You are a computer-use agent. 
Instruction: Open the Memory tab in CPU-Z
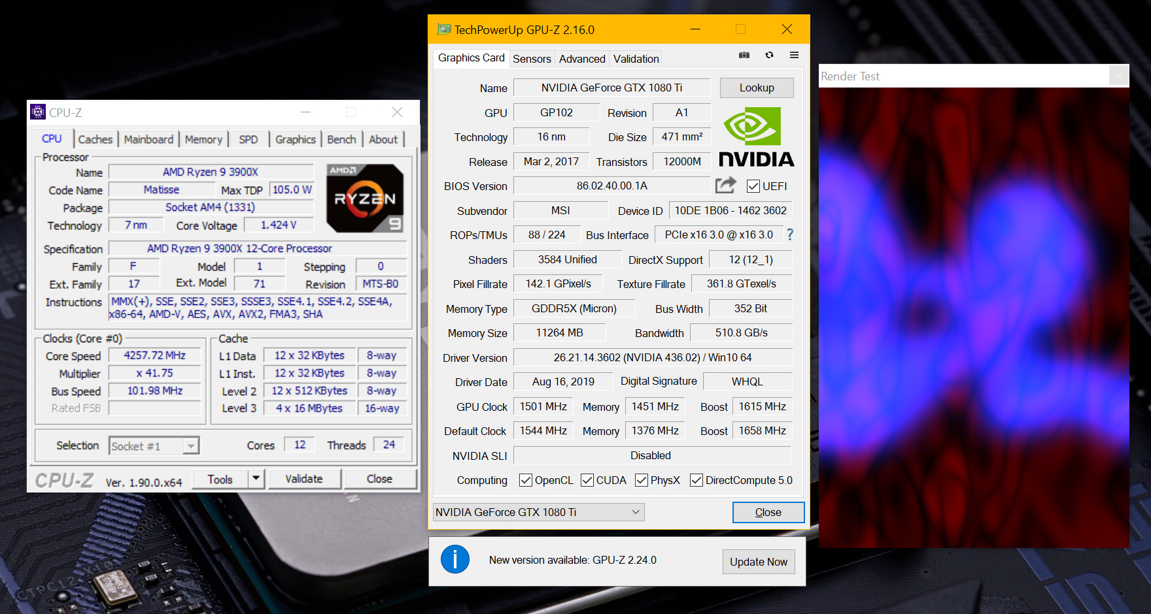point(203,139)
